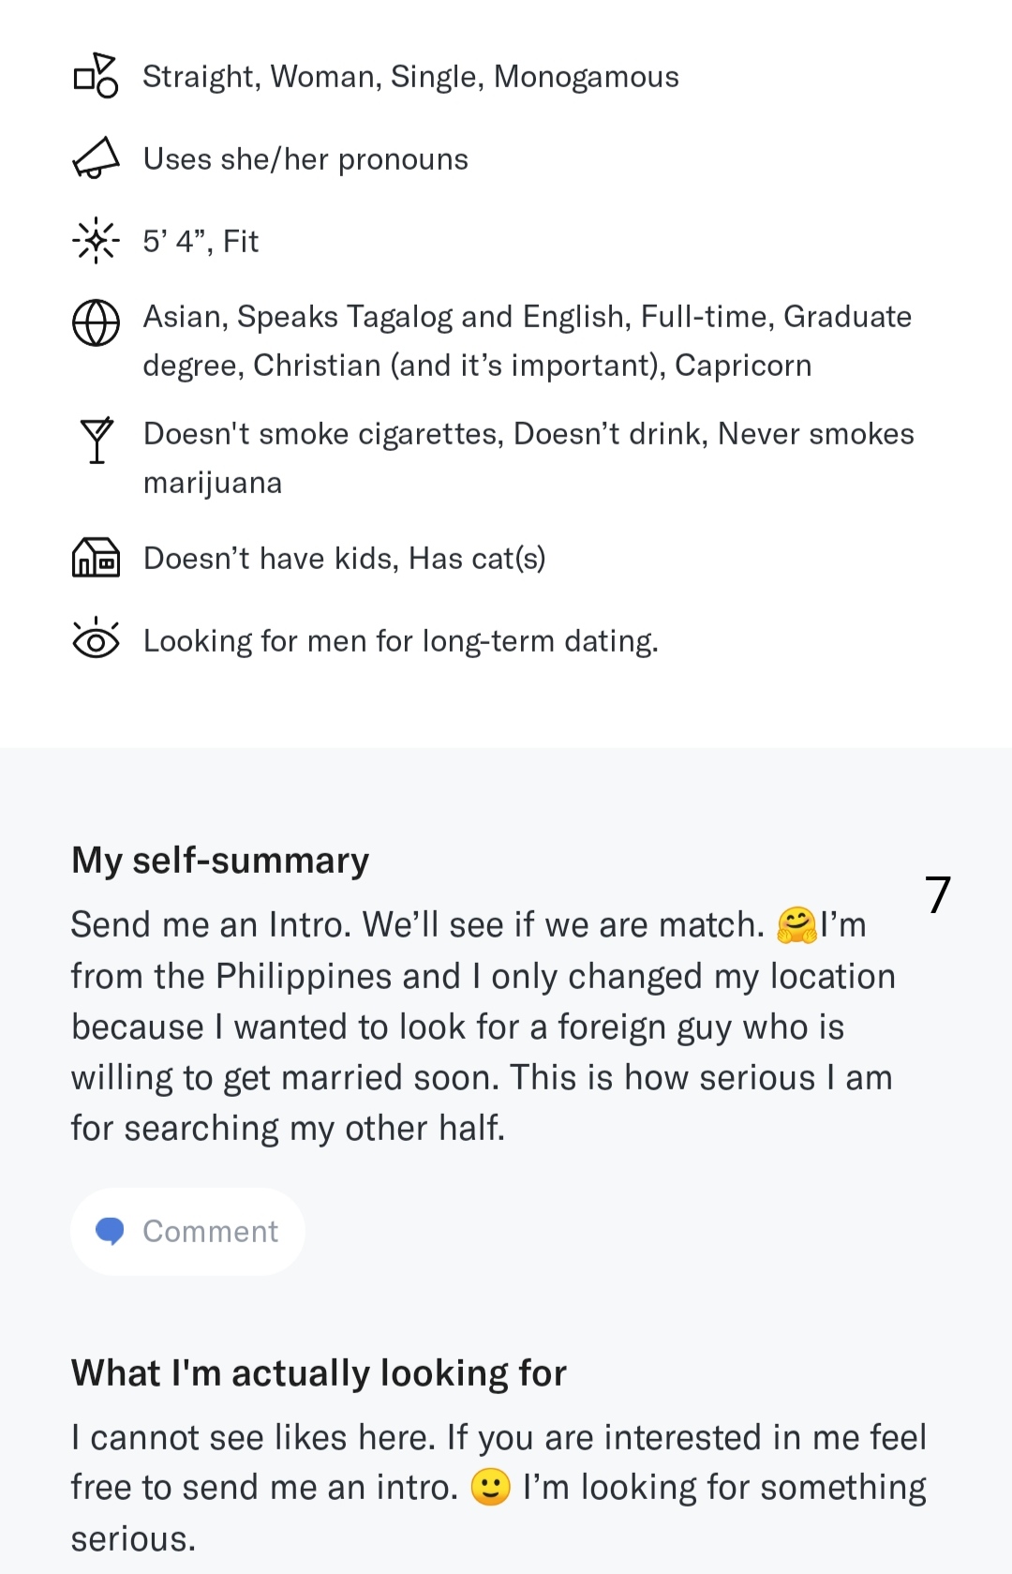The width and height of the screenshot is (1012, 1574).
Task: Tap the house family icon
Action: [x=96, y=557]
